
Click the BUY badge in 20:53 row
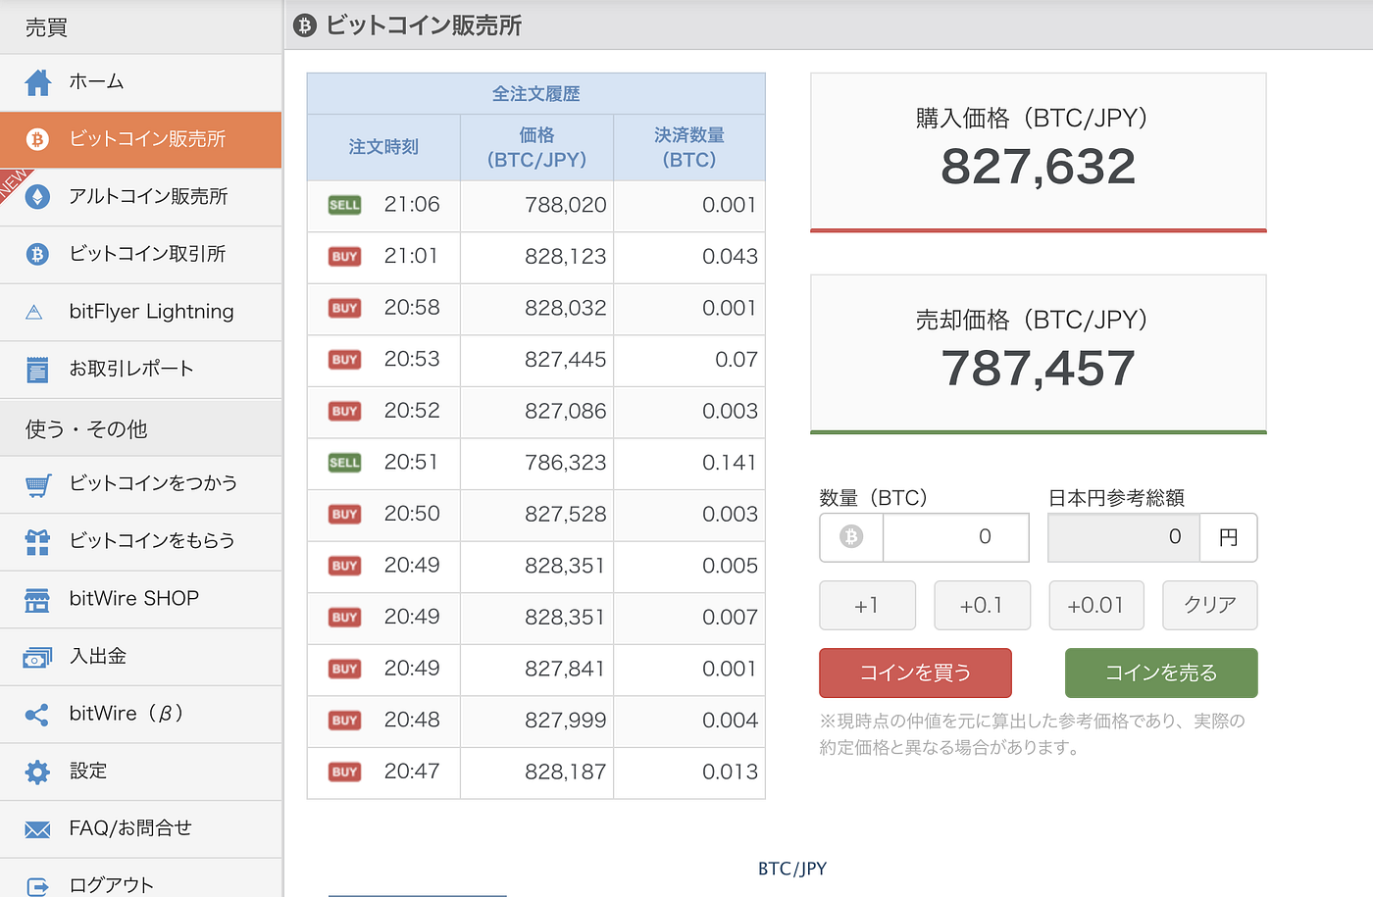coord(344,360)
